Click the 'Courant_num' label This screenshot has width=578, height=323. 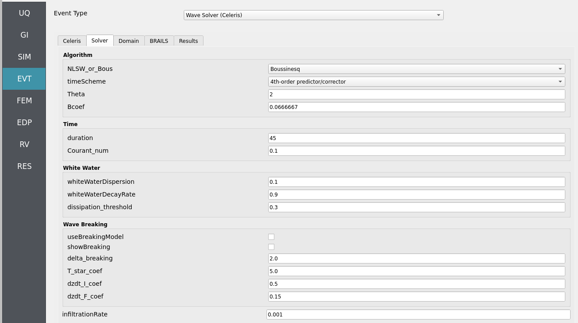[x=88, y=151]
